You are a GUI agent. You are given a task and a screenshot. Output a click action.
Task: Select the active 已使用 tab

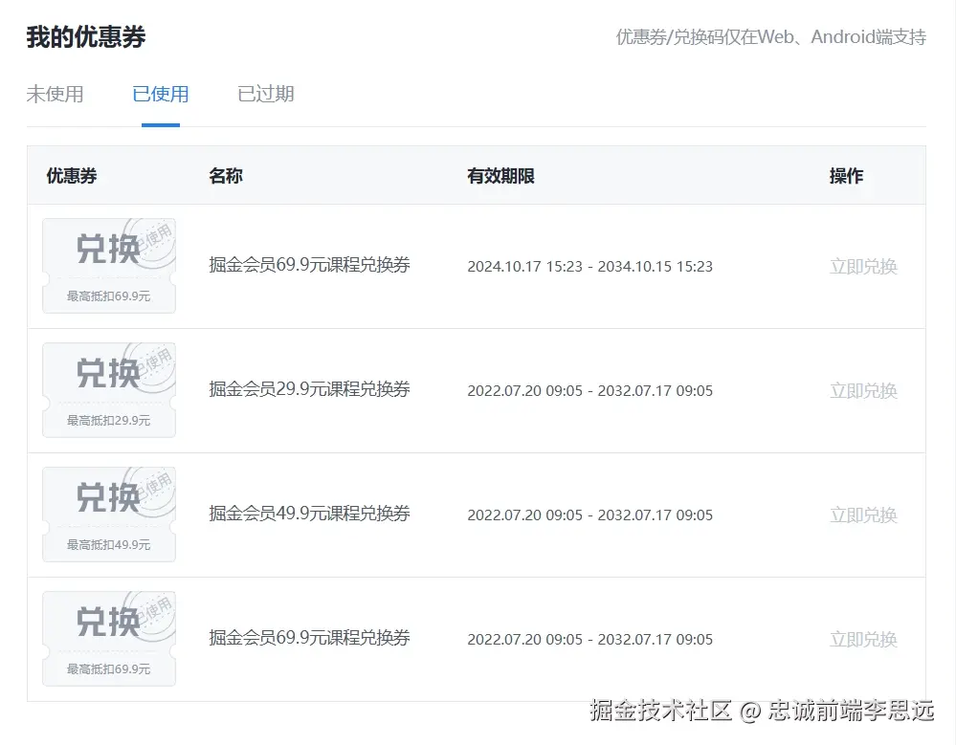[x=160, y=94]
